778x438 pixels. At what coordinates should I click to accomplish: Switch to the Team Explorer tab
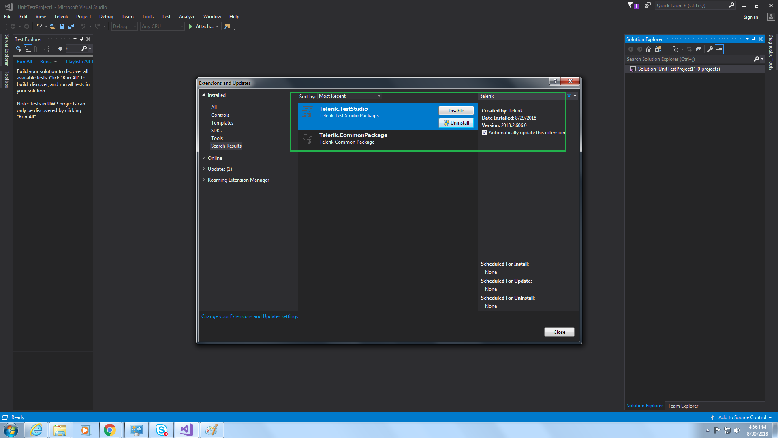point(683,406)
